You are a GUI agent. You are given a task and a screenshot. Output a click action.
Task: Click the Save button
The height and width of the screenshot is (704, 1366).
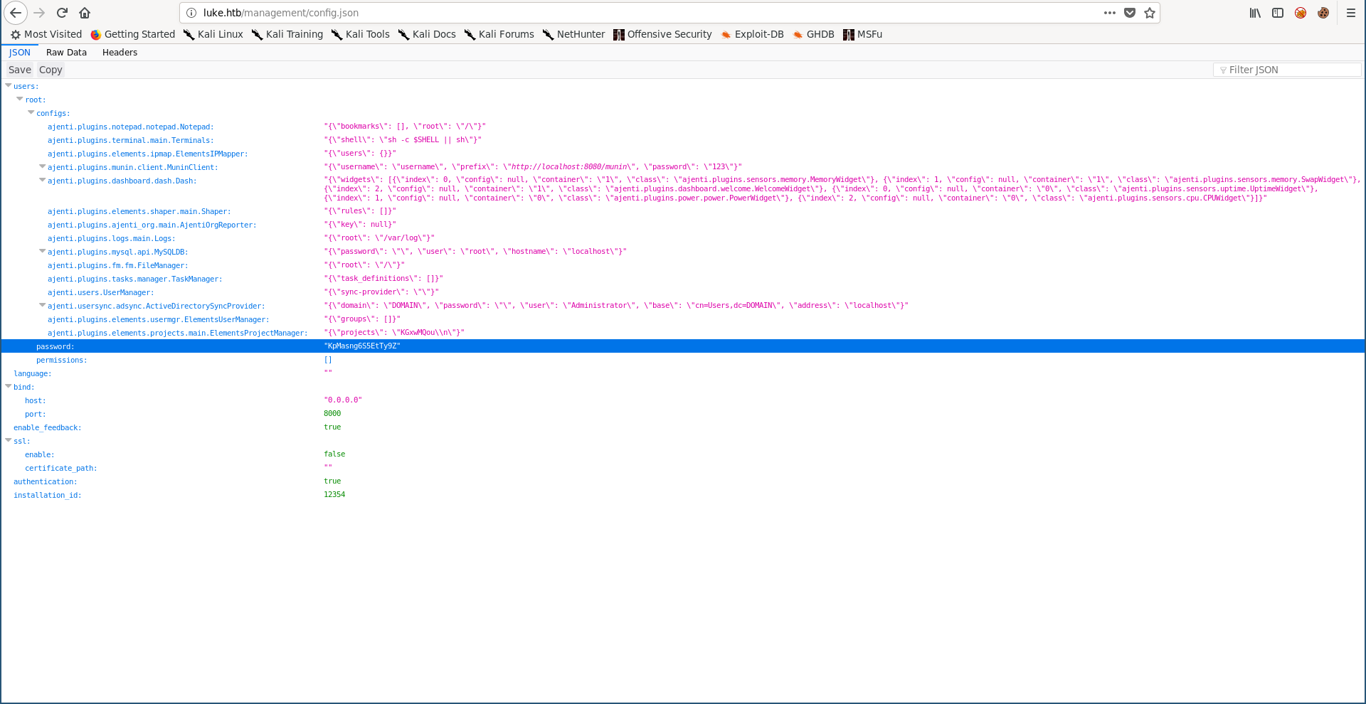(19, 70)
